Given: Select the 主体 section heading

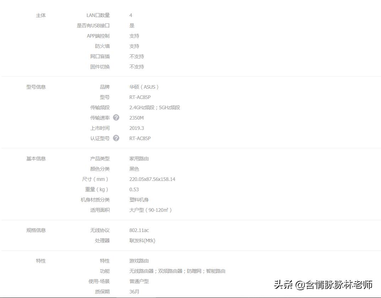Looking at the screenshot, I should point(41,15).
